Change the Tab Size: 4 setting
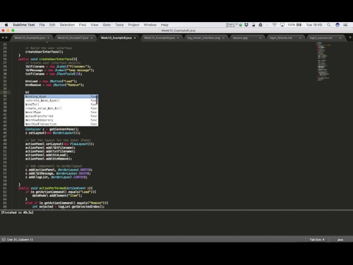353x265 pixels. [317, 240]
